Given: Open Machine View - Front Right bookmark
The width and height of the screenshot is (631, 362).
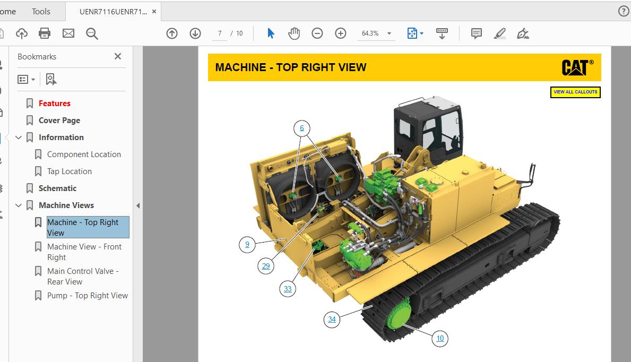Looking at the screenshot, I should 84,252.
